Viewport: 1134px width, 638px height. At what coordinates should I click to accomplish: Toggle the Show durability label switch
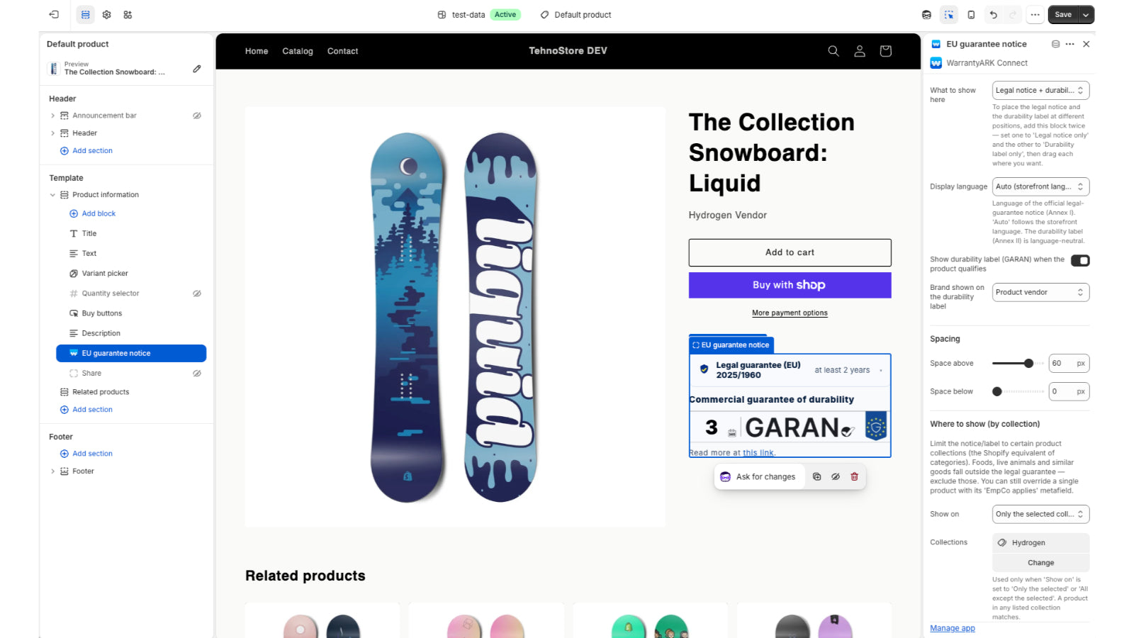click(x=1080, y=261)
